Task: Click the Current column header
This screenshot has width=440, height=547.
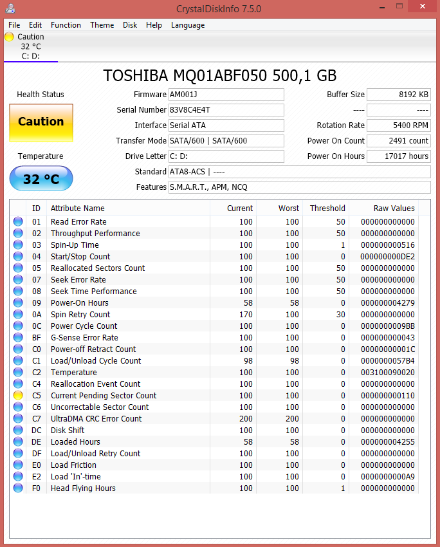Action: coord(234,209)
